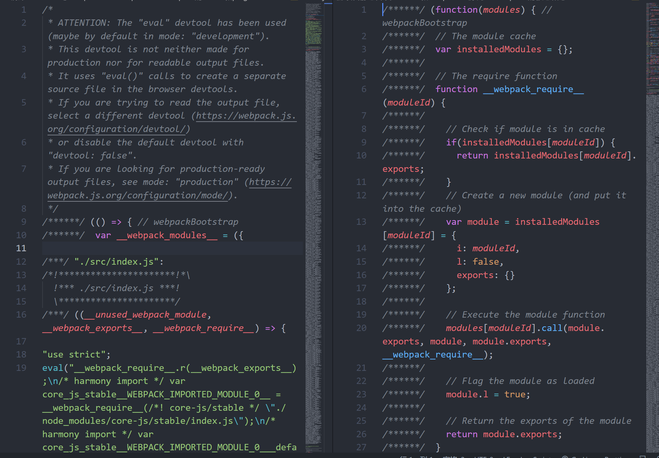Click the __webpack_modules__ variable on line 10
Image resolution: width=659 pixels, height=458 pixels.
coord(167,235)
